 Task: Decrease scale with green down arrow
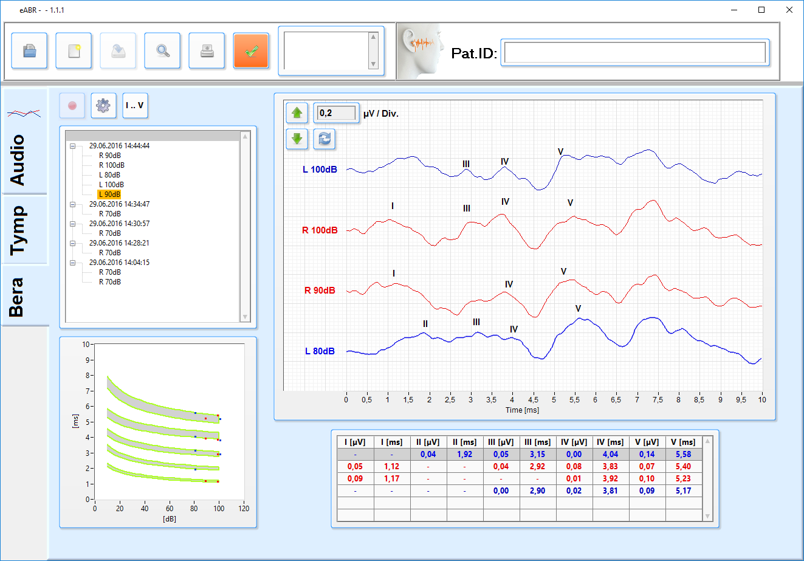(x=297, y=139)
